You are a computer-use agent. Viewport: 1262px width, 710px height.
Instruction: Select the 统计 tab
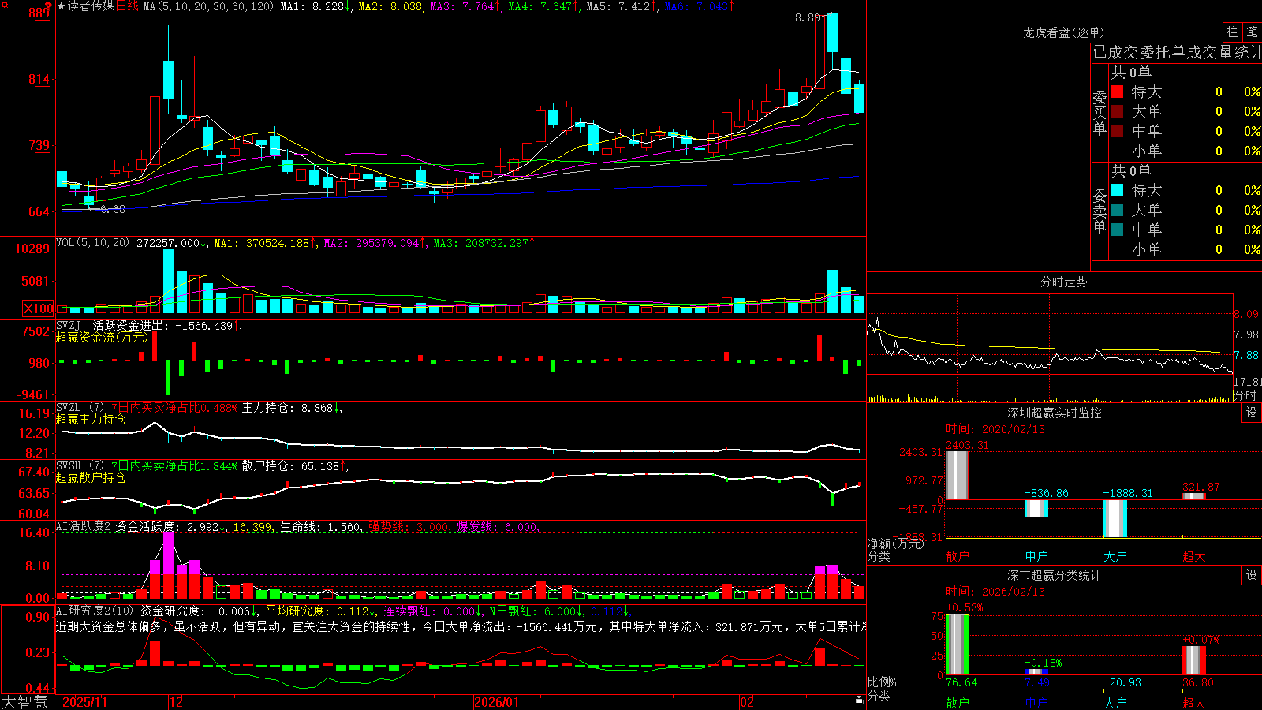[x=1248, y=52]
